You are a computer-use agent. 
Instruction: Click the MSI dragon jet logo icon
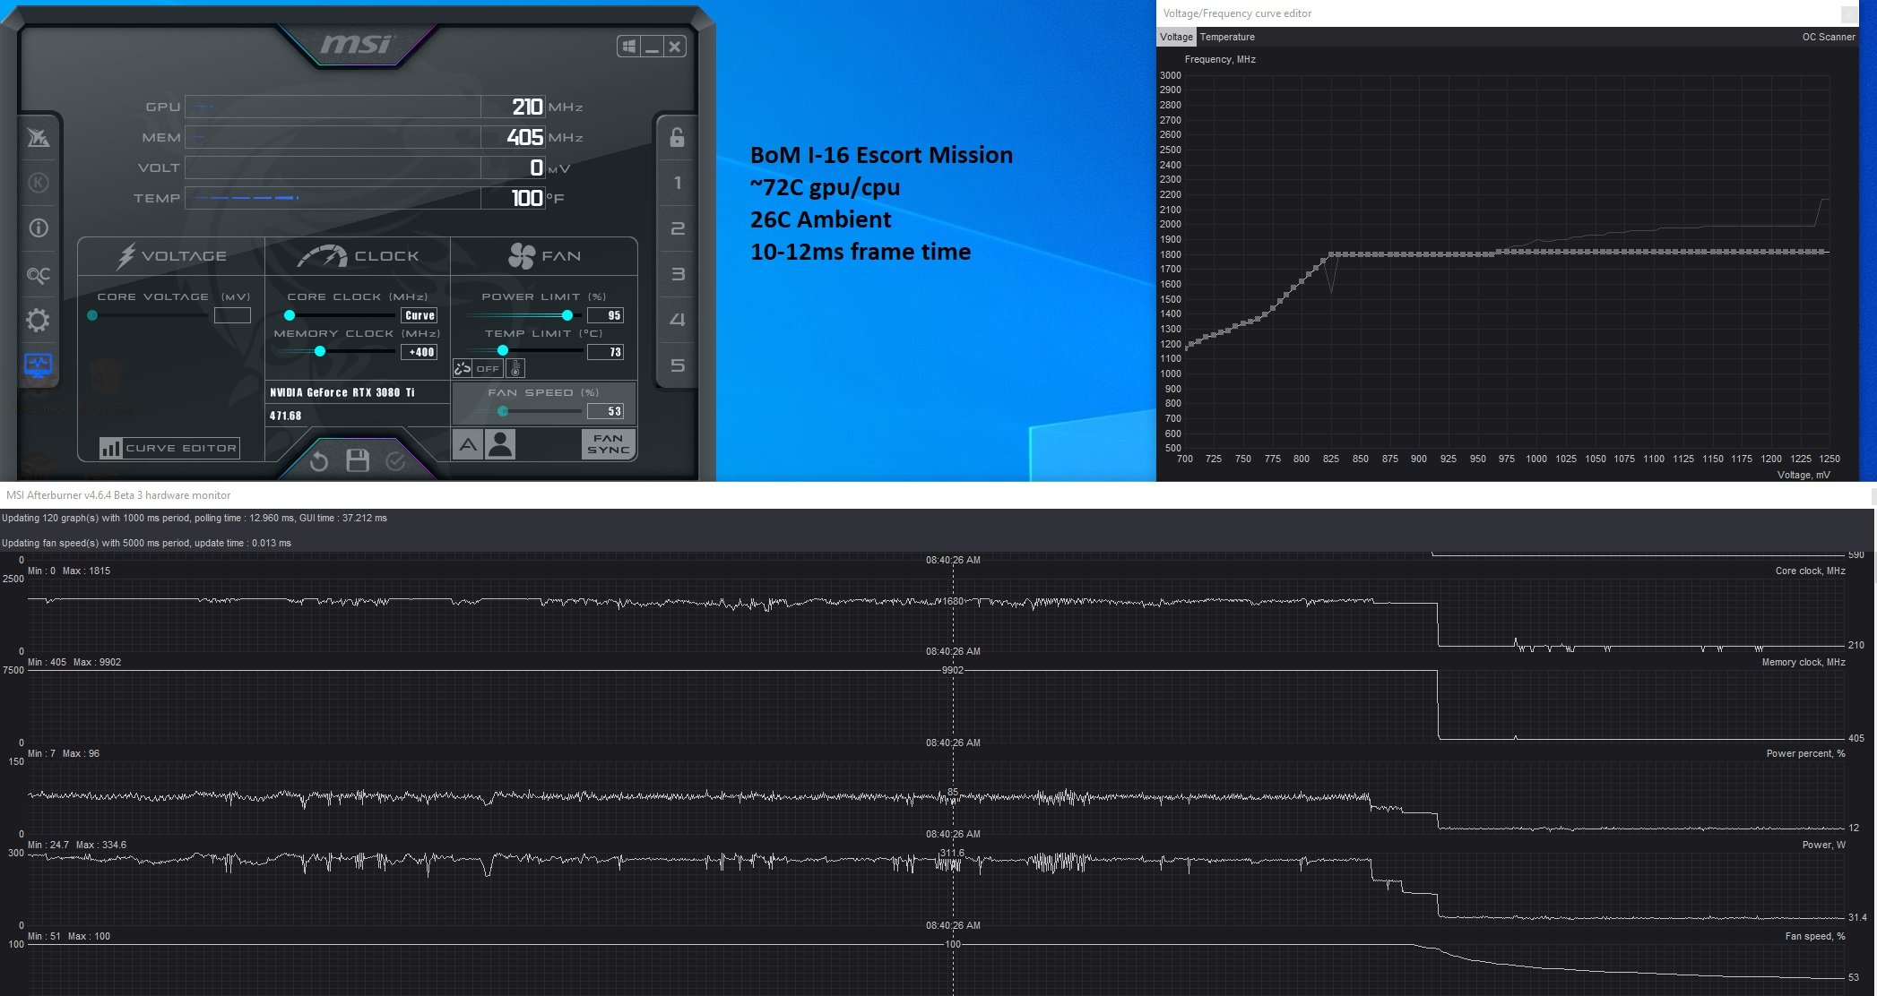38,137
